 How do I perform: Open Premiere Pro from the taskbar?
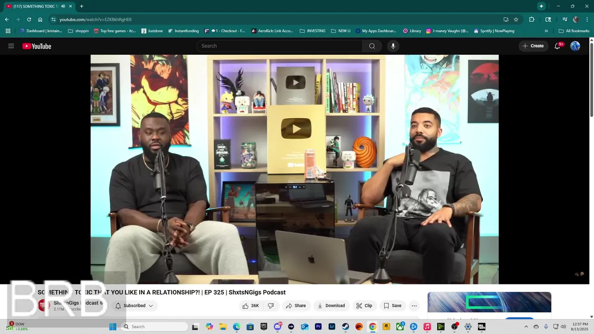coord(318,327)
